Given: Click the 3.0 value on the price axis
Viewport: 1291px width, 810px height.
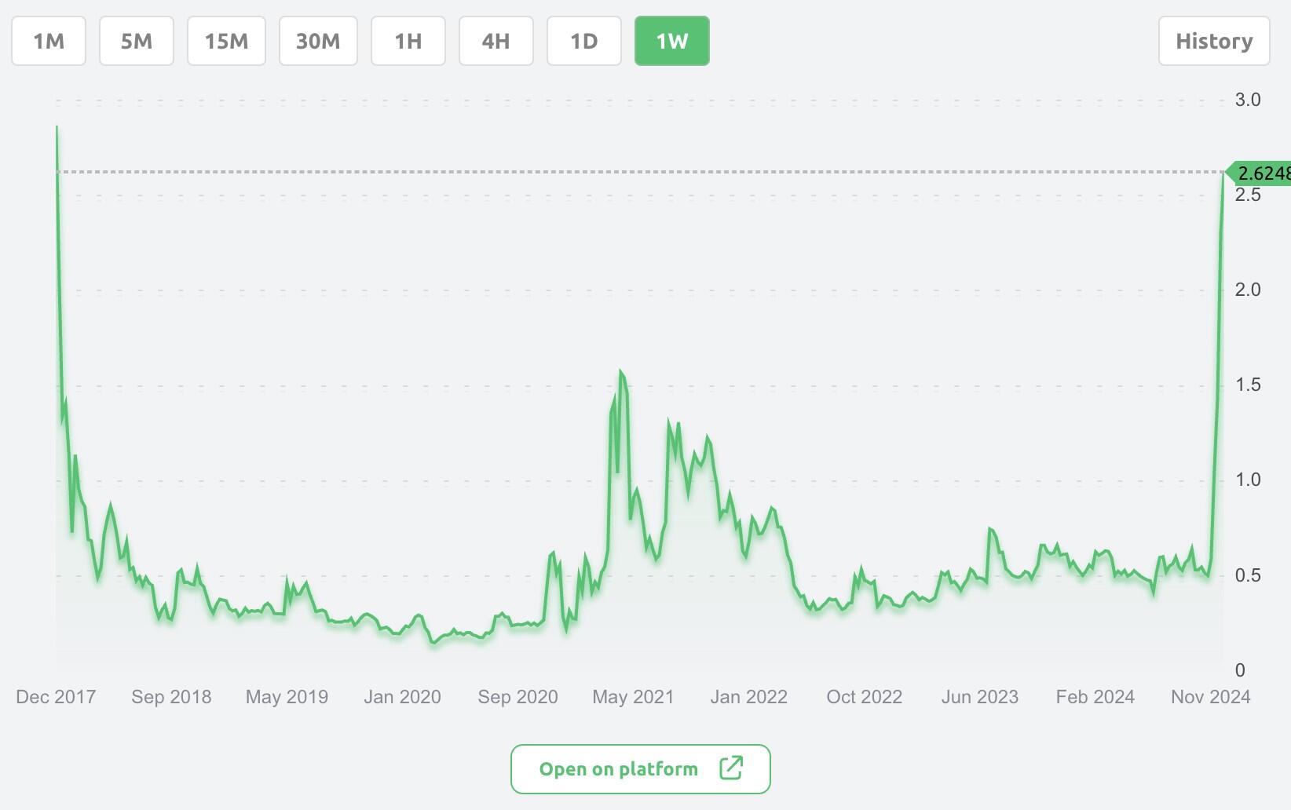Looking at the screenshot, I should coord(1247,100).
